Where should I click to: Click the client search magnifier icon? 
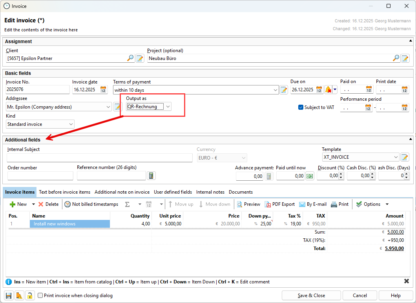130,58
